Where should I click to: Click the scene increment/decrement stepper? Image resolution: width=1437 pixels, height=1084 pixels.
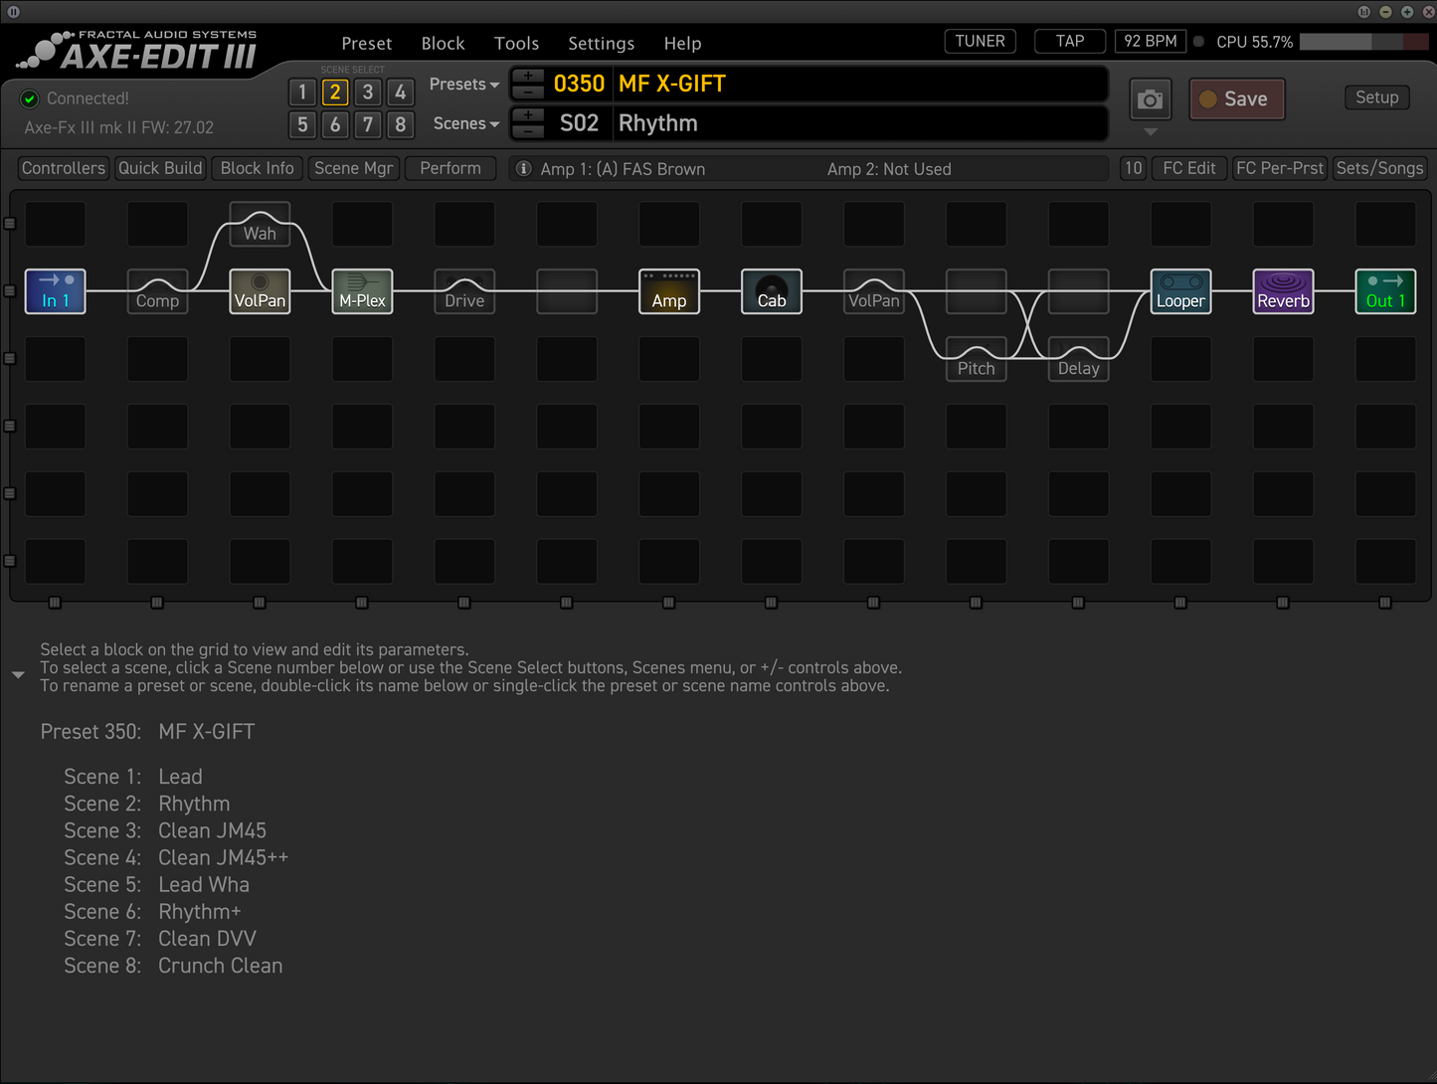(x=528, y=124)
